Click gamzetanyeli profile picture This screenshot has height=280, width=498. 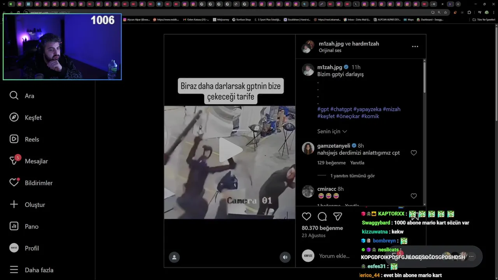coord(308,148)
